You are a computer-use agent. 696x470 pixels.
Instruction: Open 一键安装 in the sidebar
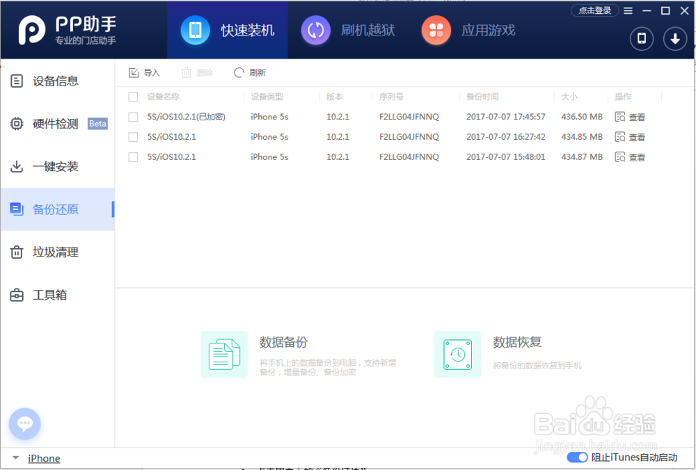(x=58, y=166)
